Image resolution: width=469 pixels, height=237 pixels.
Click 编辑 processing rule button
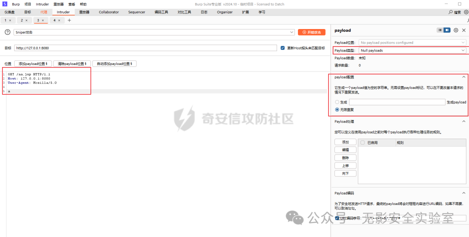[345, 150]
